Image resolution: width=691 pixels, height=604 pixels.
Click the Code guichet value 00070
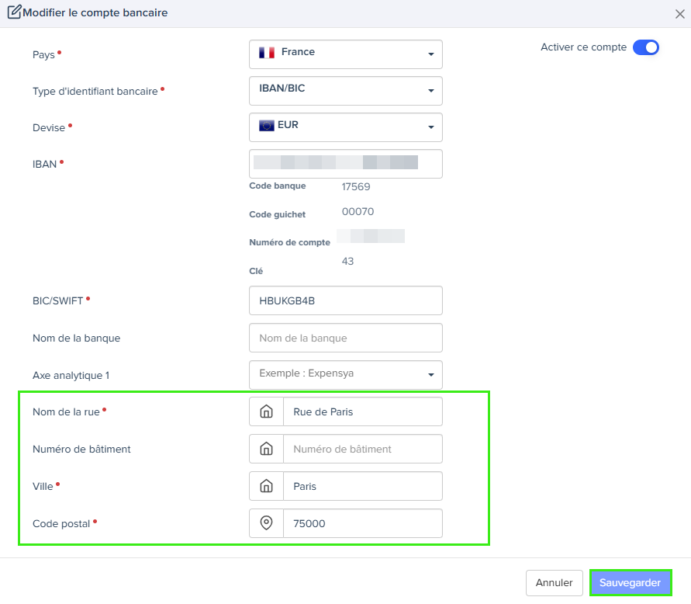coord(358,211)
